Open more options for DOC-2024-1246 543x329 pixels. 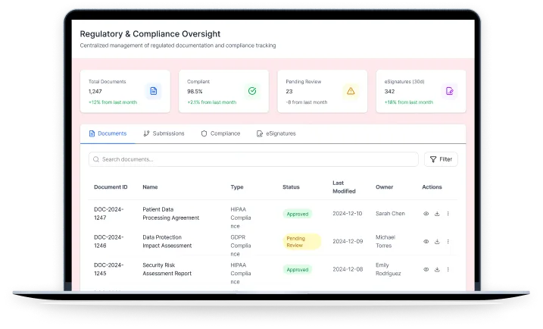pyautogui.click(x=448, y=241)
